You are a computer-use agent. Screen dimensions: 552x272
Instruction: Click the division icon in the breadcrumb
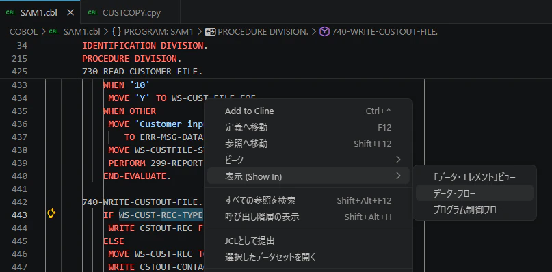[x=210, y=32]
